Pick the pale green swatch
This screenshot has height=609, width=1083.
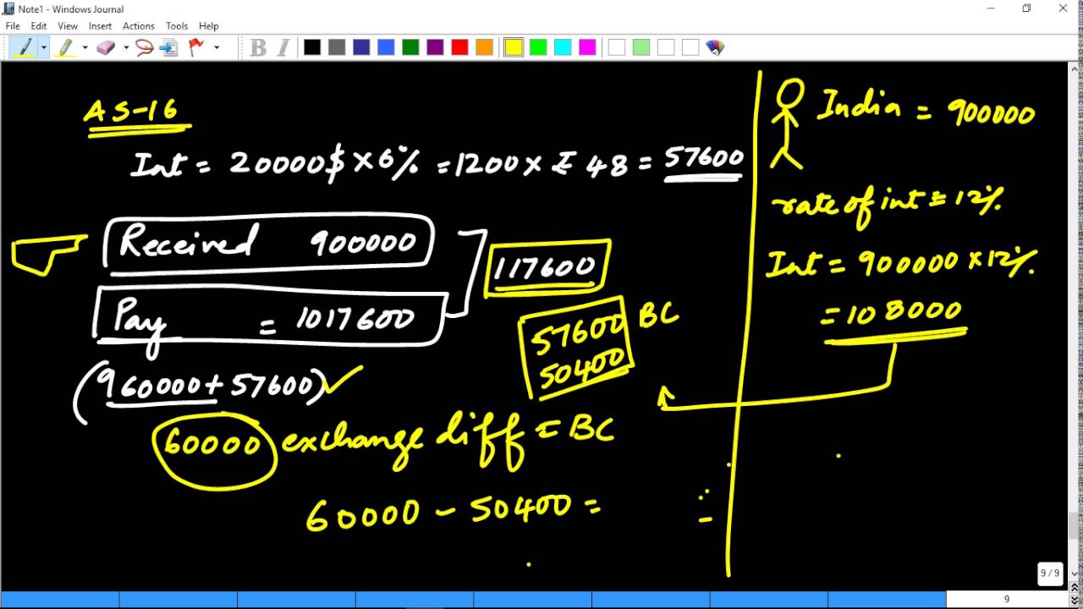pos(641,47)
